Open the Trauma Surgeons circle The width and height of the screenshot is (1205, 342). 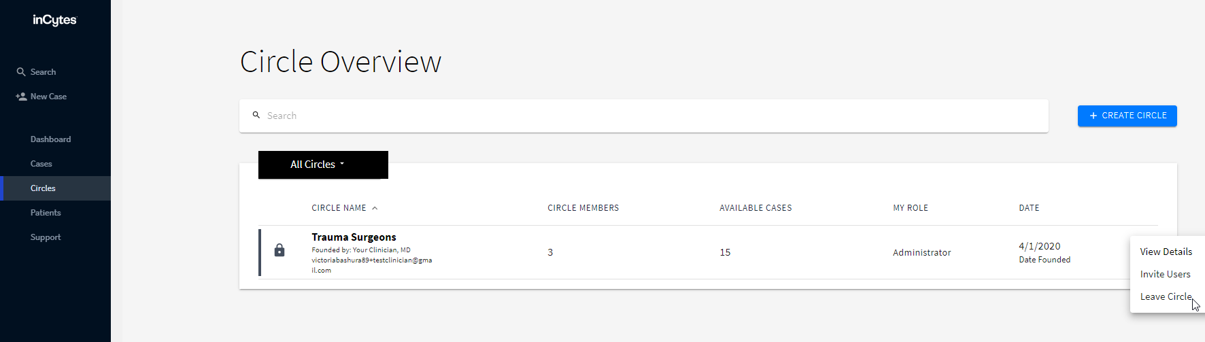coord(354,237)
